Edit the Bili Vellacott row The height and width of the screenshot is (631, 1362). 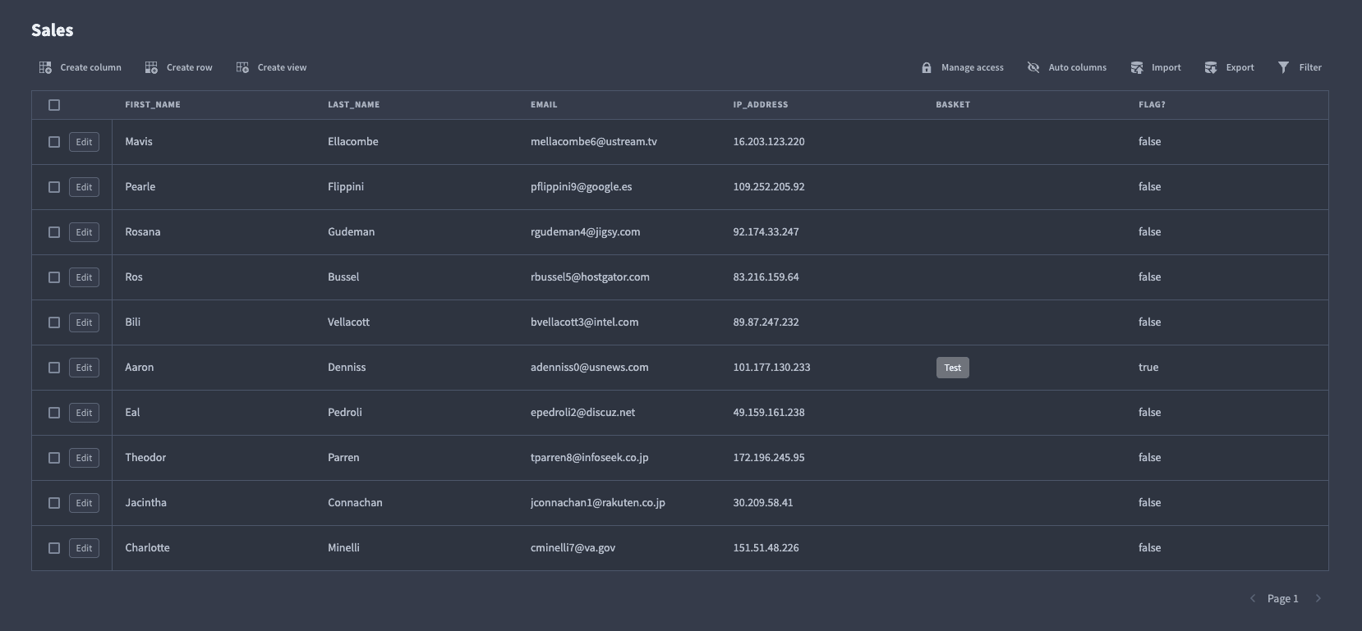[x=84, y=322]
